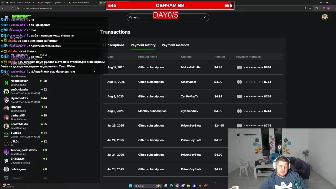Open the browser extensions puzzle icon
Viewport: 336px width, 189px height.
(317, 8)
